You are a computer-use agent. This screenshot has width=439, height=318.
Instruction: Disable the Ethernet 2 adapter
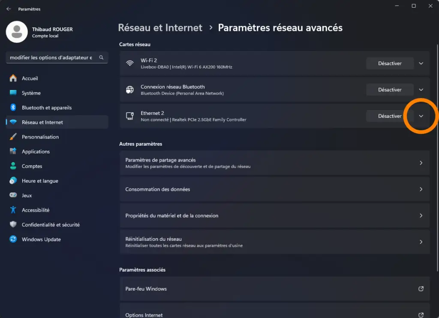390,116
